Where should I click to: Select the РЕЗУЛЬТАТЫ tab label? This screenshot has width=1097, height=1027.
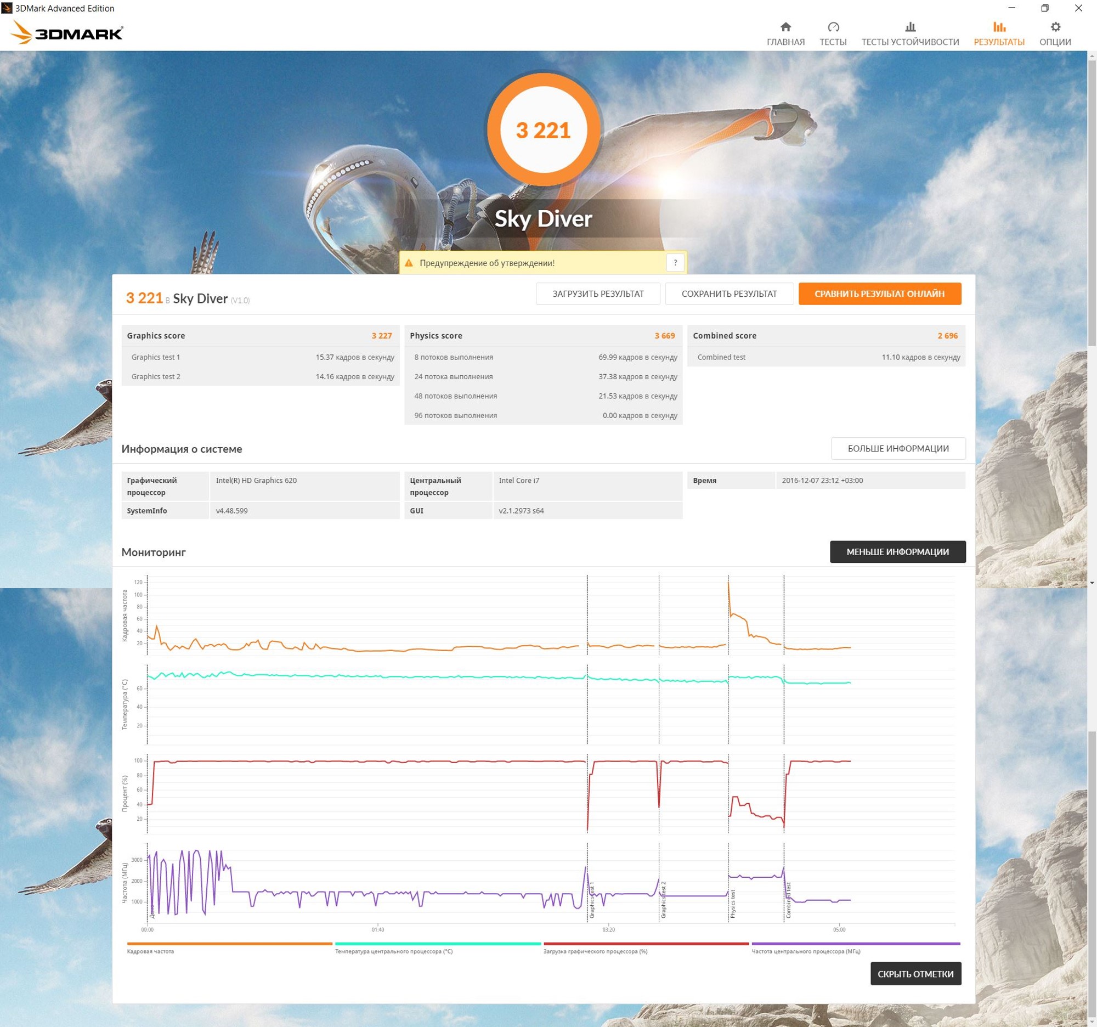click(999, 42)
